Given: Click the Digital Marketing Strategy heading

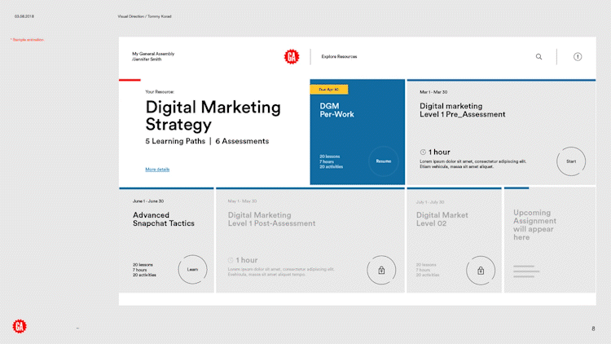Looking at the screenshot, I should click(213, 116).
